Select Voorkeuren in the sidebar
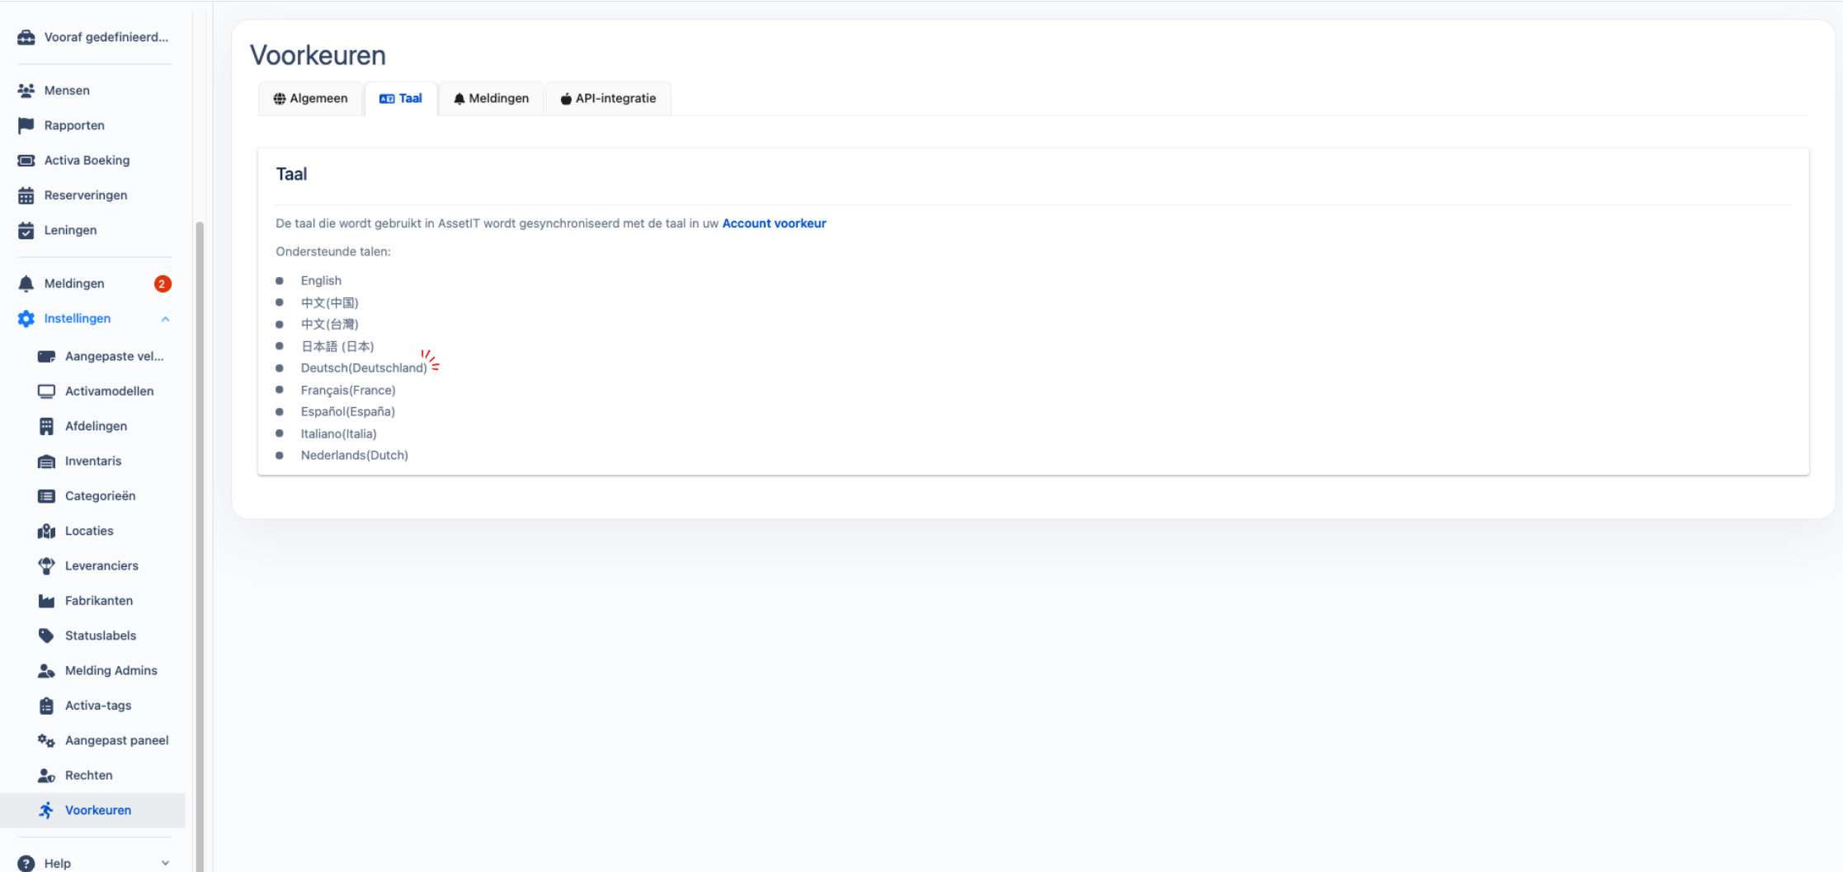1843x872 pixels. tap(97, 809)
